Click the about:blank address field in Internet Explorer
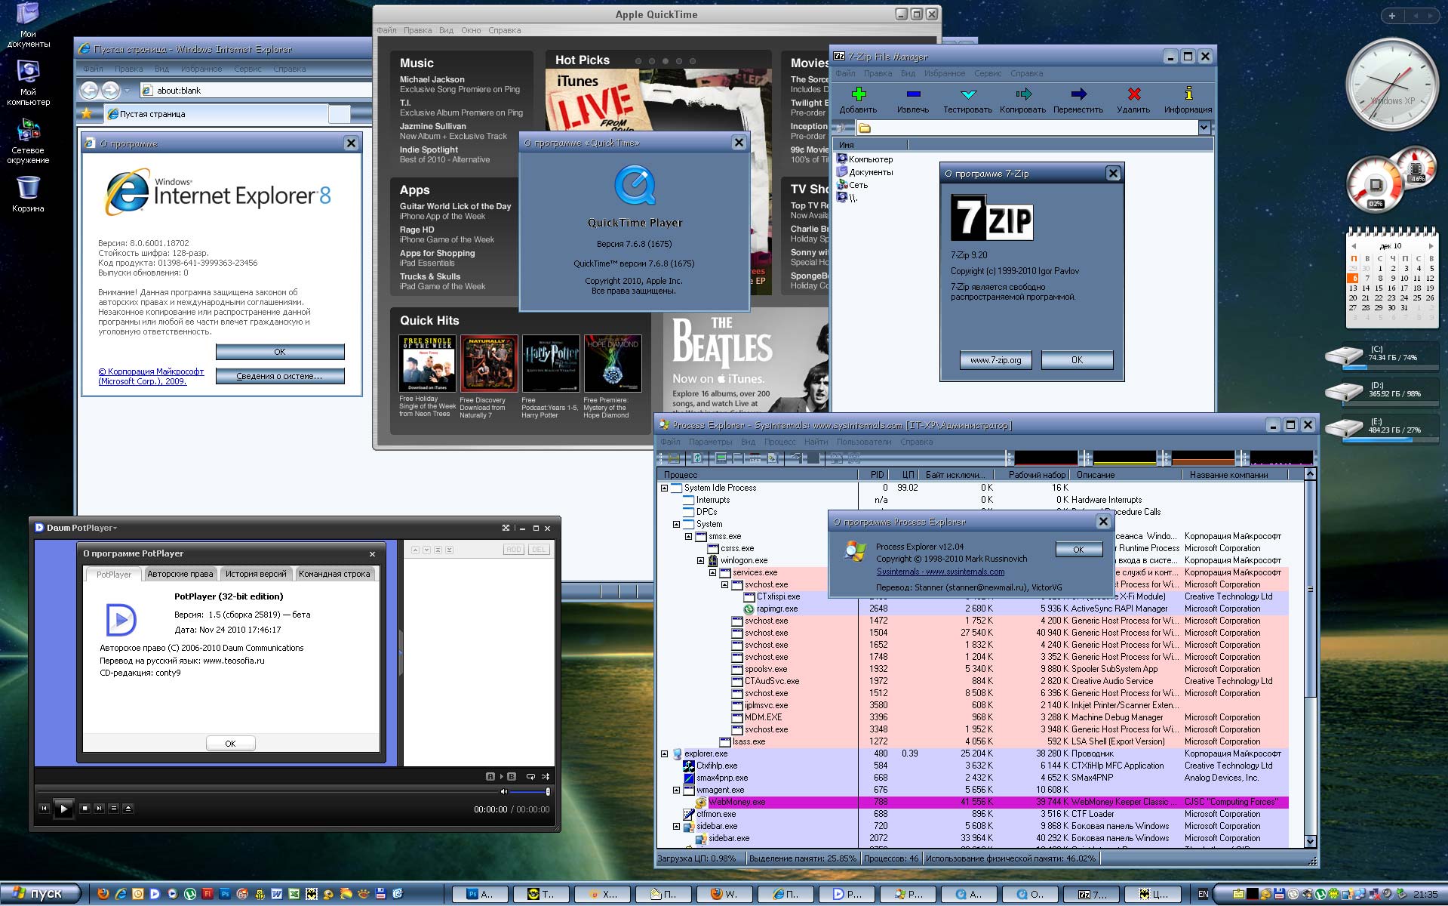The height and width of the screenshot is (906, 1448). pyautogui.click(x=257, y=91)
